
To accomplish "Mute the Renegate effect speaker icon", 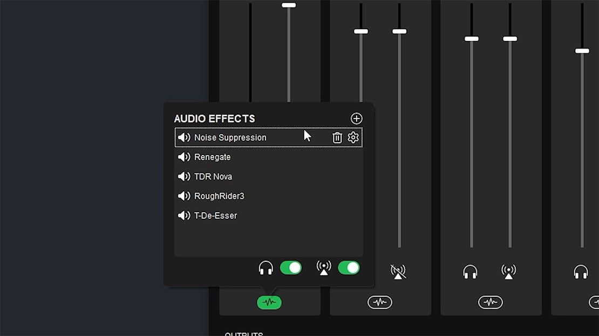I will [x=184, y=157].
